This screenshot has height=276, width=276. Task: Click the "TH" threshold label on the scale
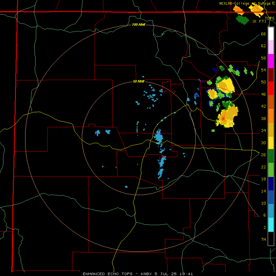(x=263, y=239)
